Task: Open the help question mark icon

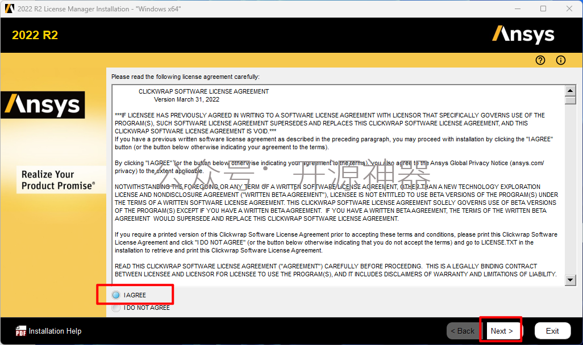Action: (540, 60)
